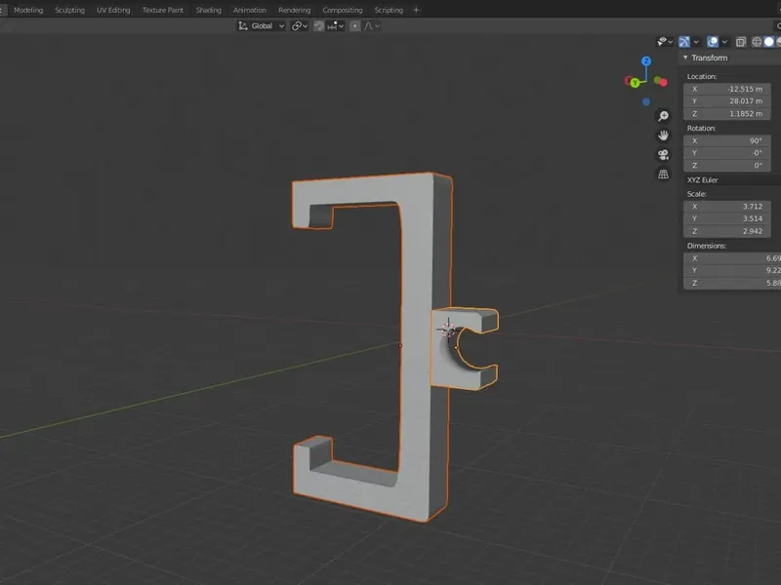Image resolution: width=781 pixels, height=585 pixels.
Task: Click the negative Z dot on the gizmo
Action: (646, 102)
